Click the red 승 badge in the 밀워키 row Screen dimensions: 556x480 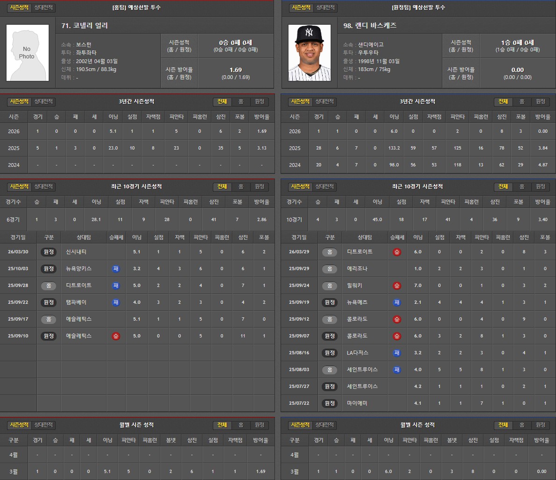click(397, 286)
